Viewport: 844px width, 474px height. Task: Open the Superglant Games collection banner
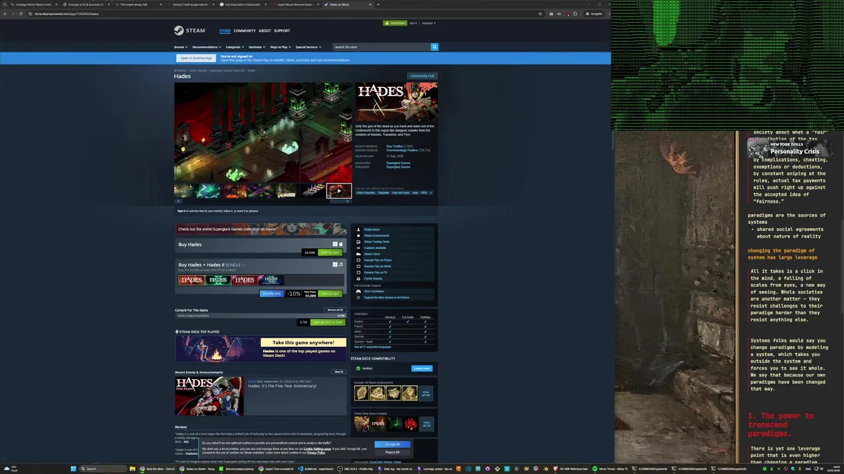coord(260,229)
